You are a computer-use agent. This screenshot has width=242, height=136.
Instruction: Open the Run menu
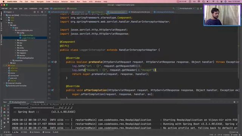pos(78,2)
